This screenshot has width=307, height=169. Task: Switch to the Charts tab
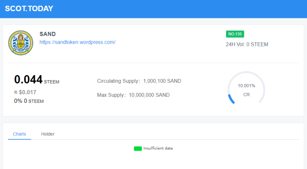pyautogui.click(x=19, y=134)
